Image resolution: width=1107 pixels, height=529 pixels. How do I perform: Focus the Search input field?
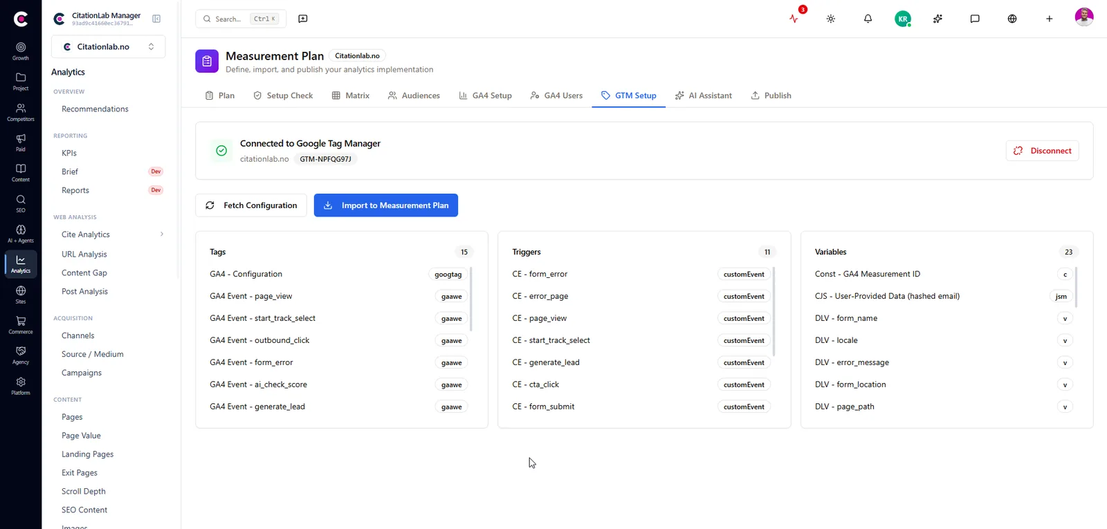tap(241, 19)
